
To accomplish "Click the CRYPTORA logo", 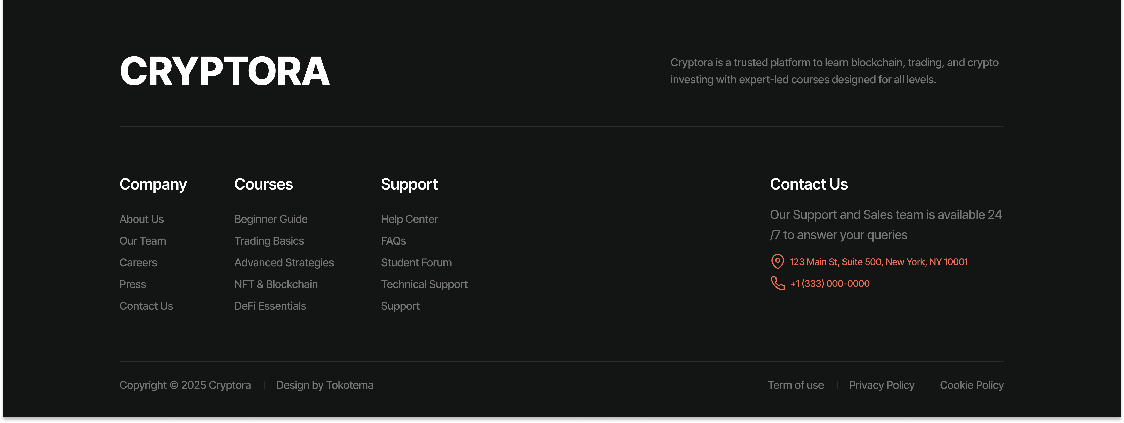I will click(224, 71).
